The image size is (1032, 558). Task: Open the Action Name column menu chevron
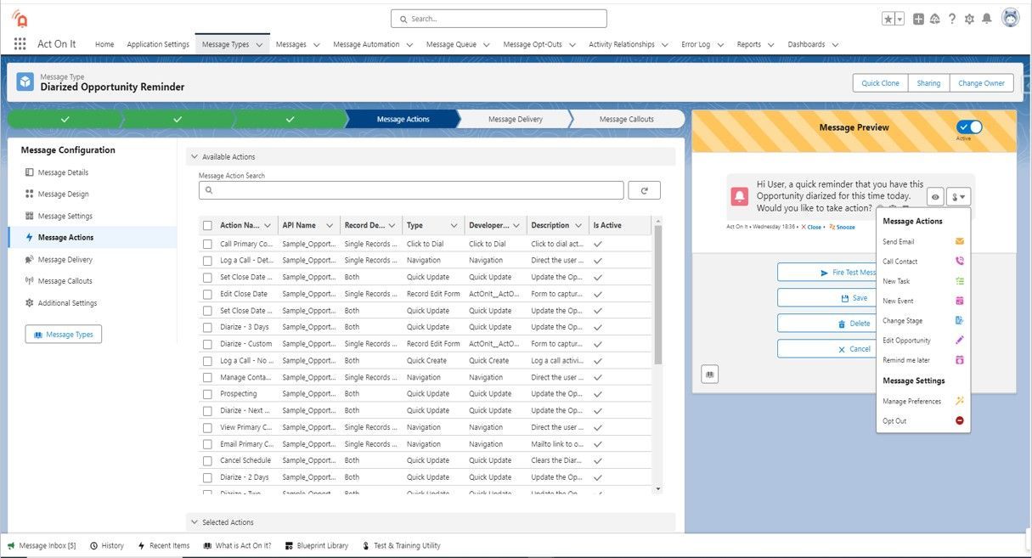(268, 226)
